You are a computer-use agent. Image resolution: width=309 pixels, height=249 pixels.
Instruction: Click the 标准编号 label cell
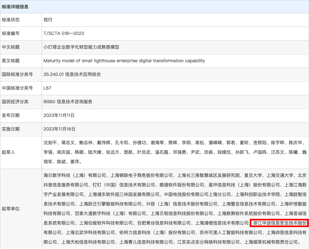tap(11, 33)
